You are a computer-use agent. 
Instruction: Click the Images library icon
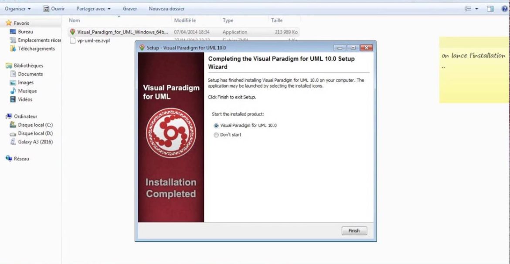click(13, 83)
